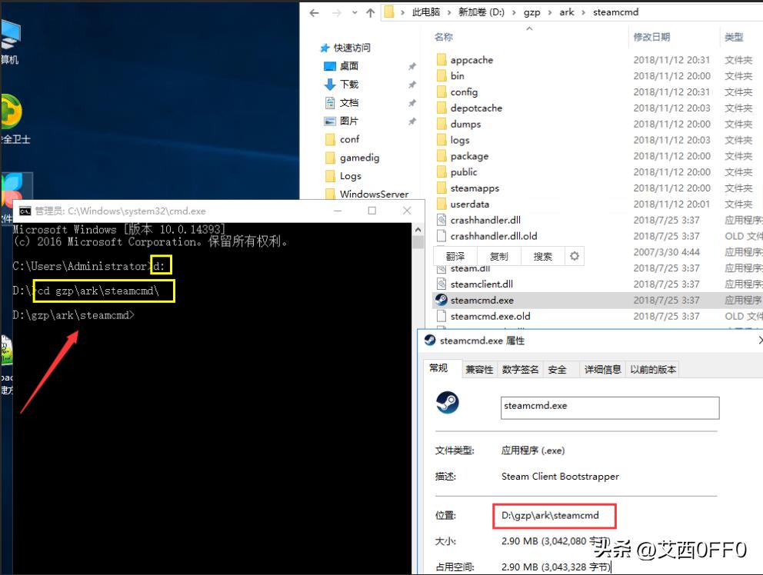Click the 翻译 button in popup

pyautogui.click(x=455, y=256)
